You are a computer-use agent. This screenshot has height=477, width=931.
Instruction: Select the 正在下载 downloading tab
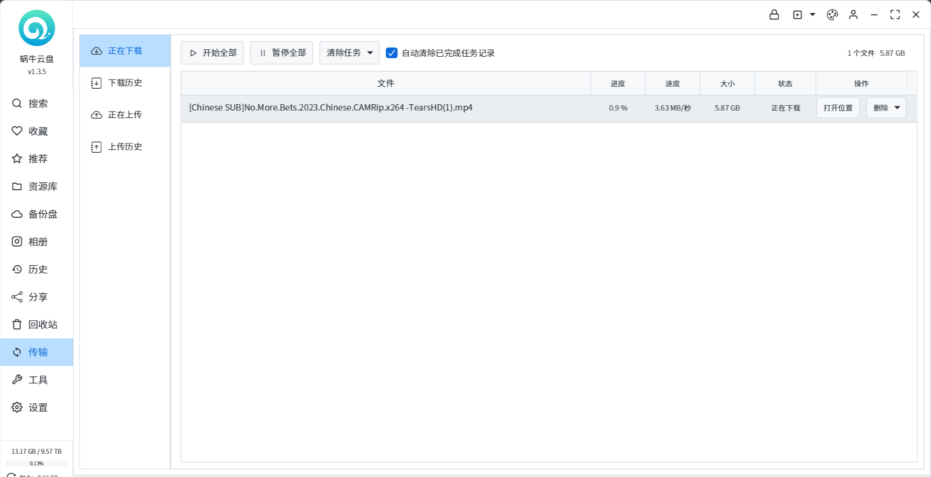pyautogui.click(x=125, y=51)
